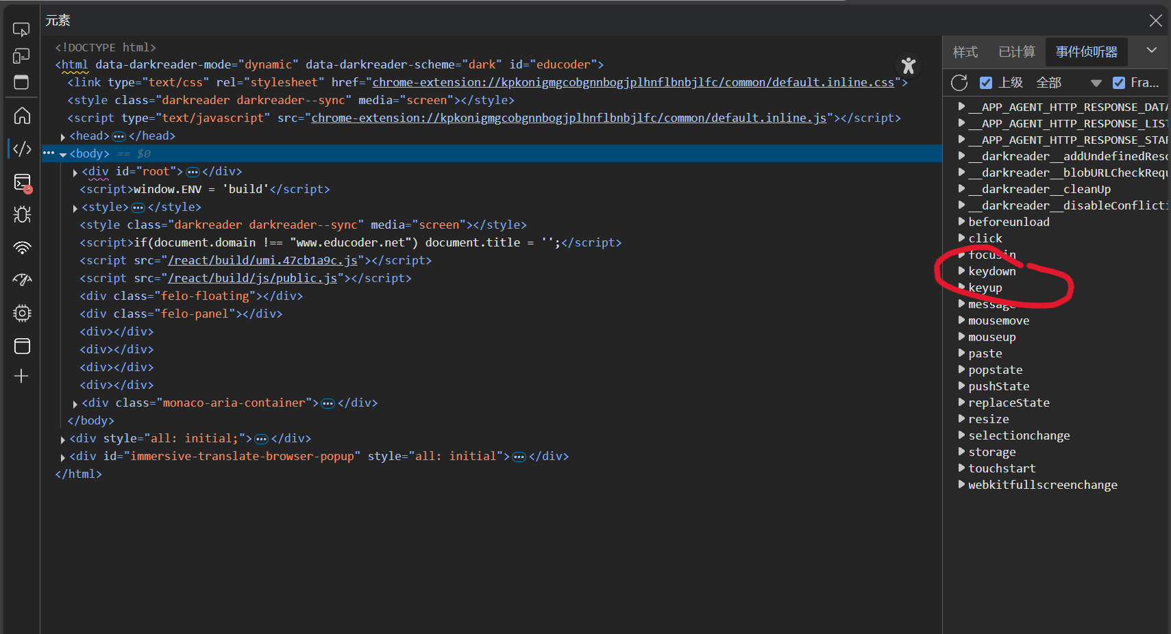This screenshot has height=634, width=1171.
Task: Expand the popstate listener entry
Action: [961, 370]
